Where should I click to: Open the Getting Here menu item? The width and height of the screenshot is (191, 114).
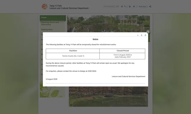[47, 29]
